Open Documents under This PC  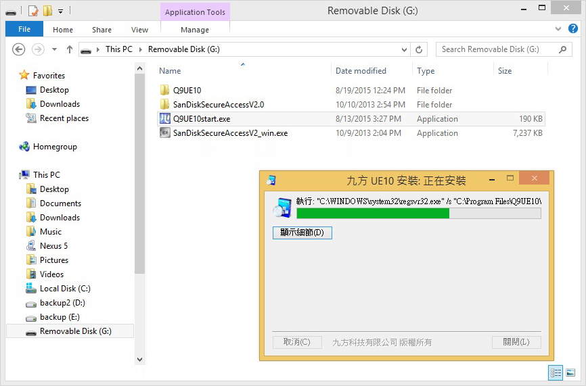tap(60, 203)
